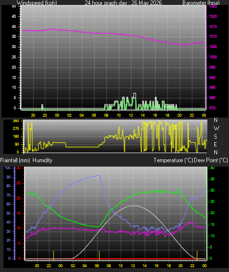Select the magenta barometer value 980

212,98
